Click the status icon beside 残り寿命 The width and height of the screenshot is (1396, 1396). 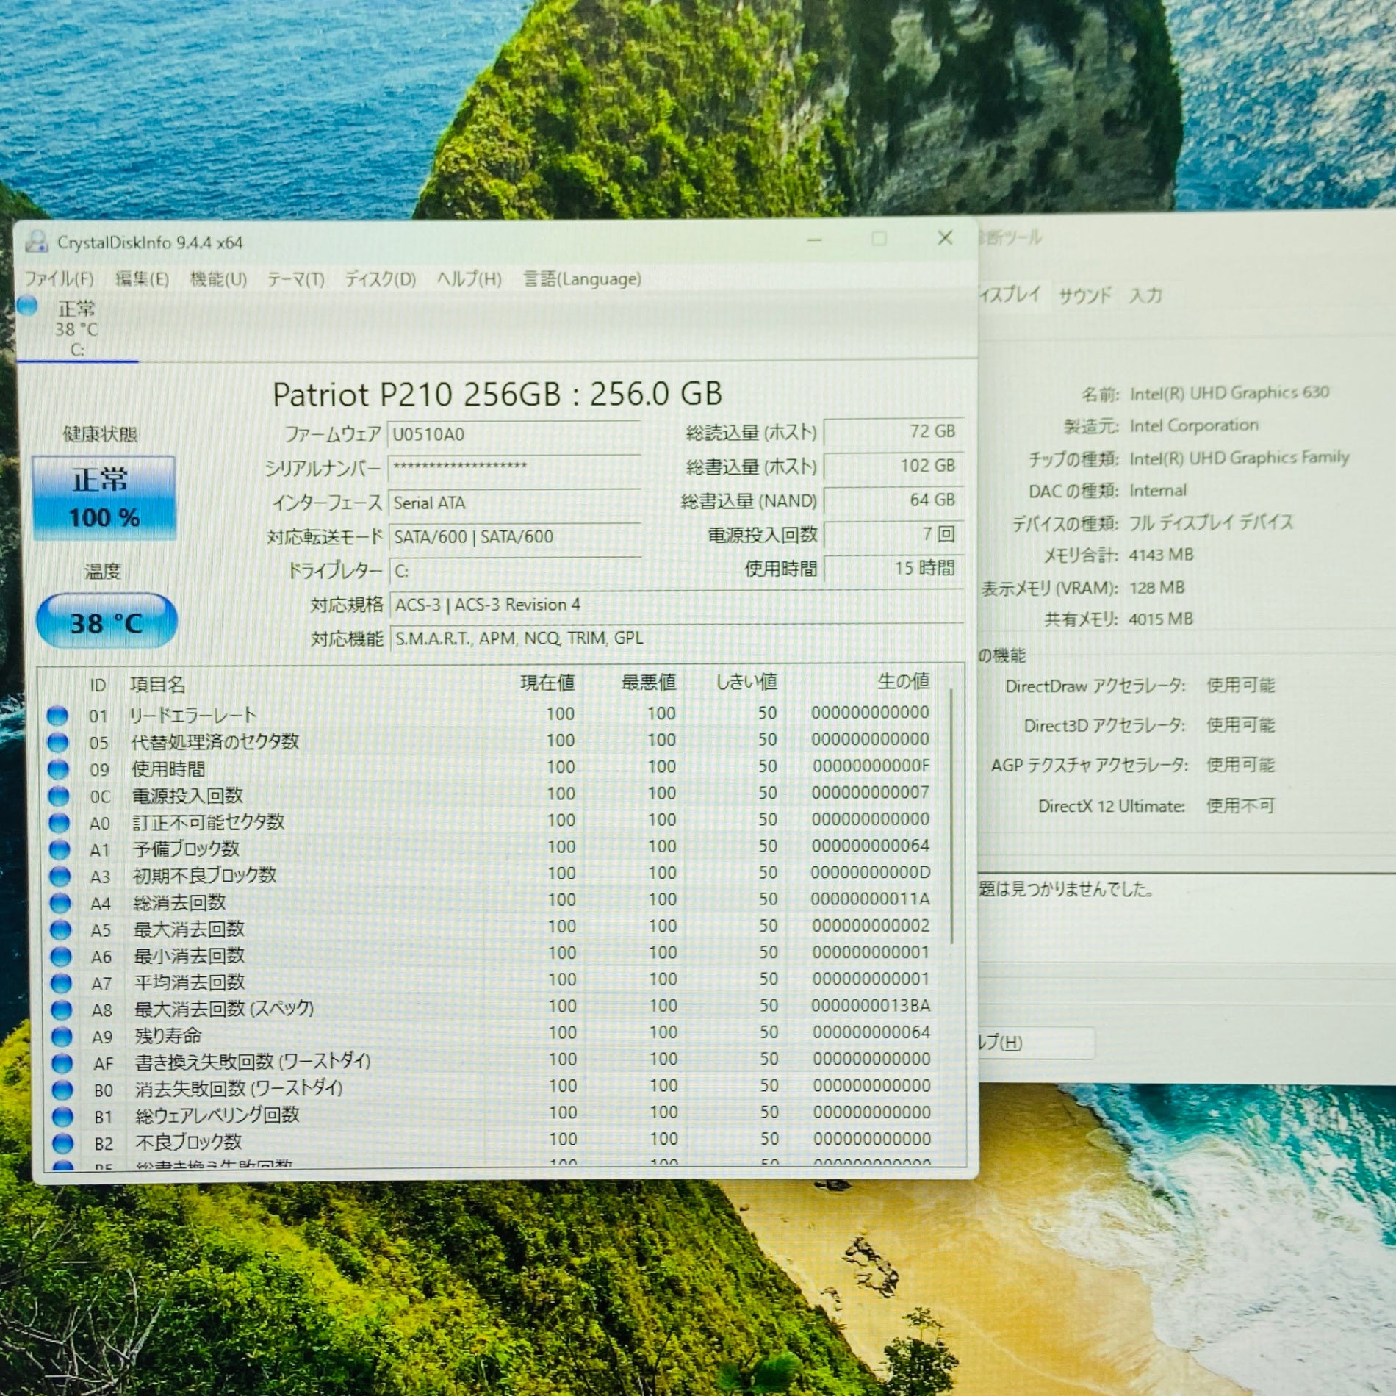point(62,1036)
